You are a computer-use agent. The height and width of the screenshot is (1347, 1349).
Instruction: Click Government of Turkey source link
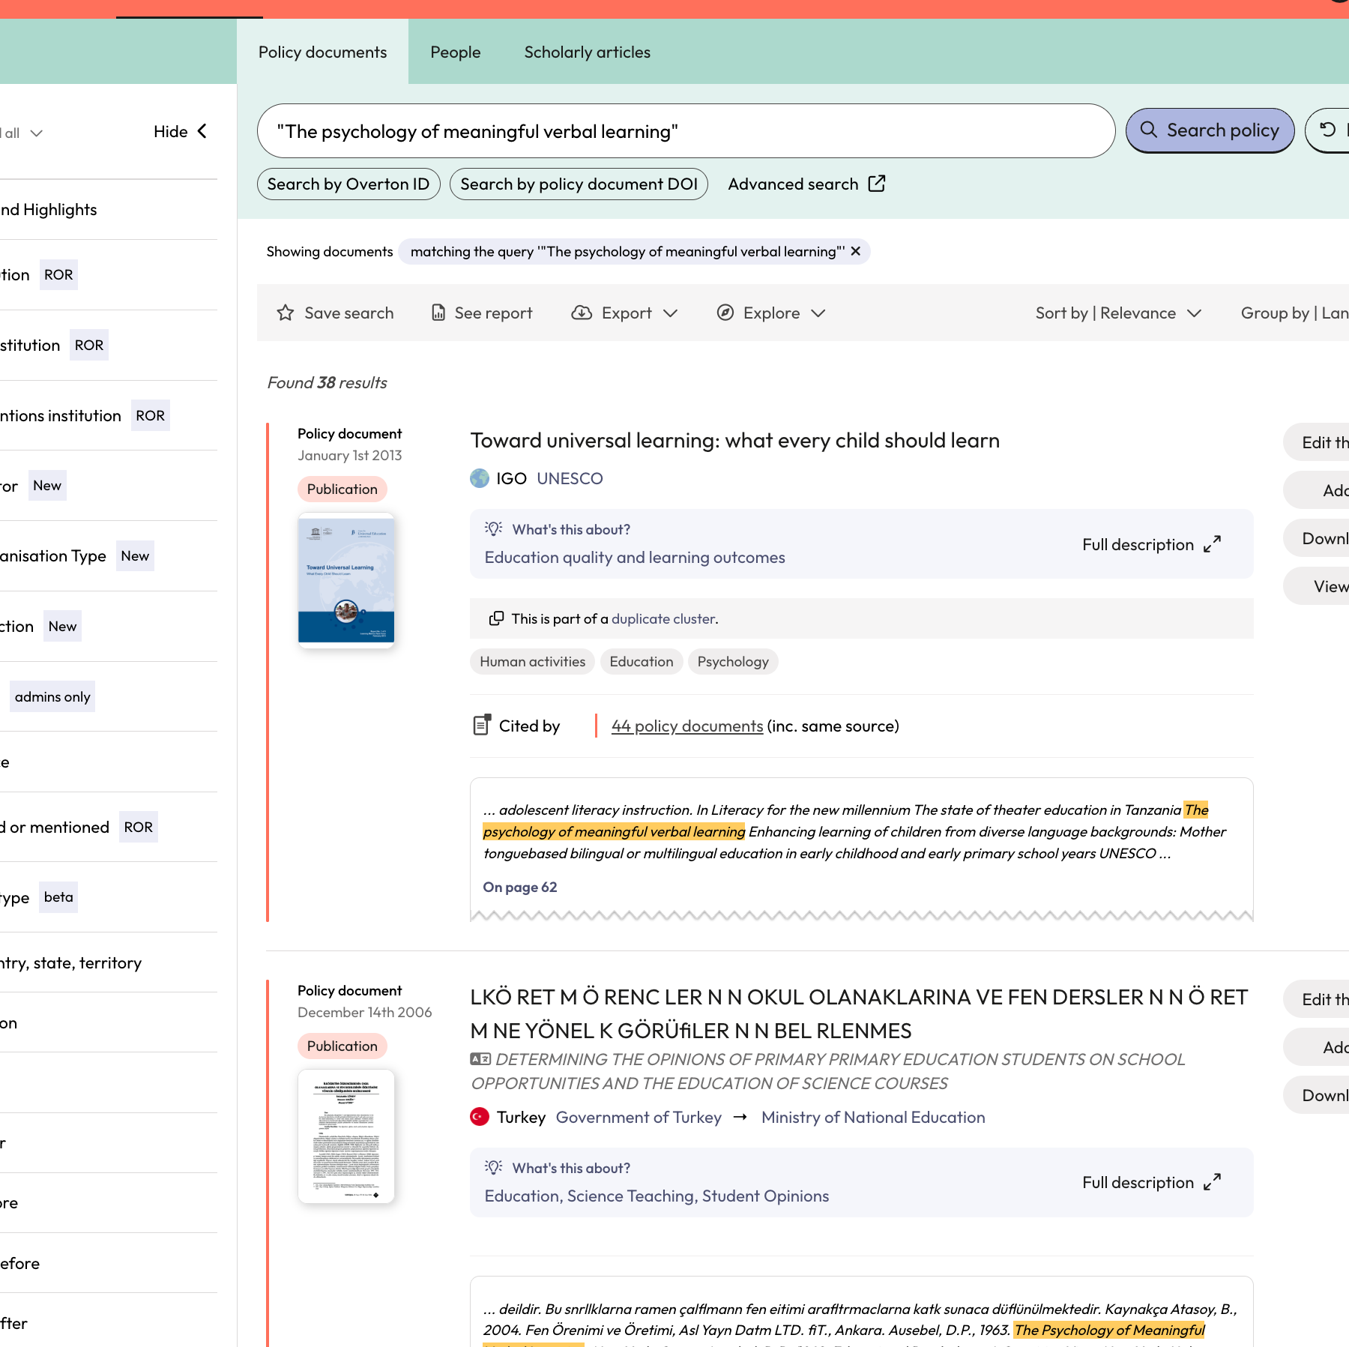click(639, 1117)
